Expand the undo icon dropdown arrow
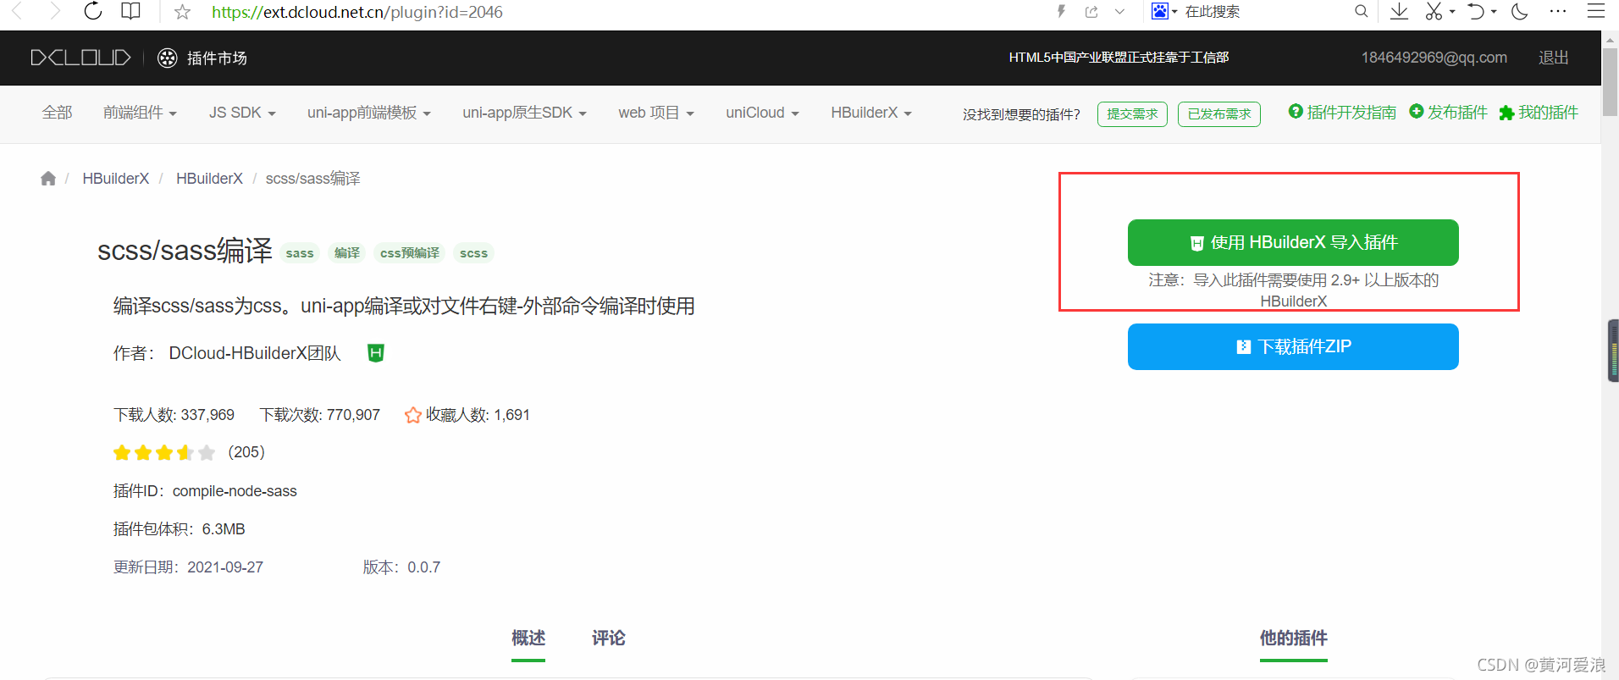1619x680 pixels. pos(1494,12)
